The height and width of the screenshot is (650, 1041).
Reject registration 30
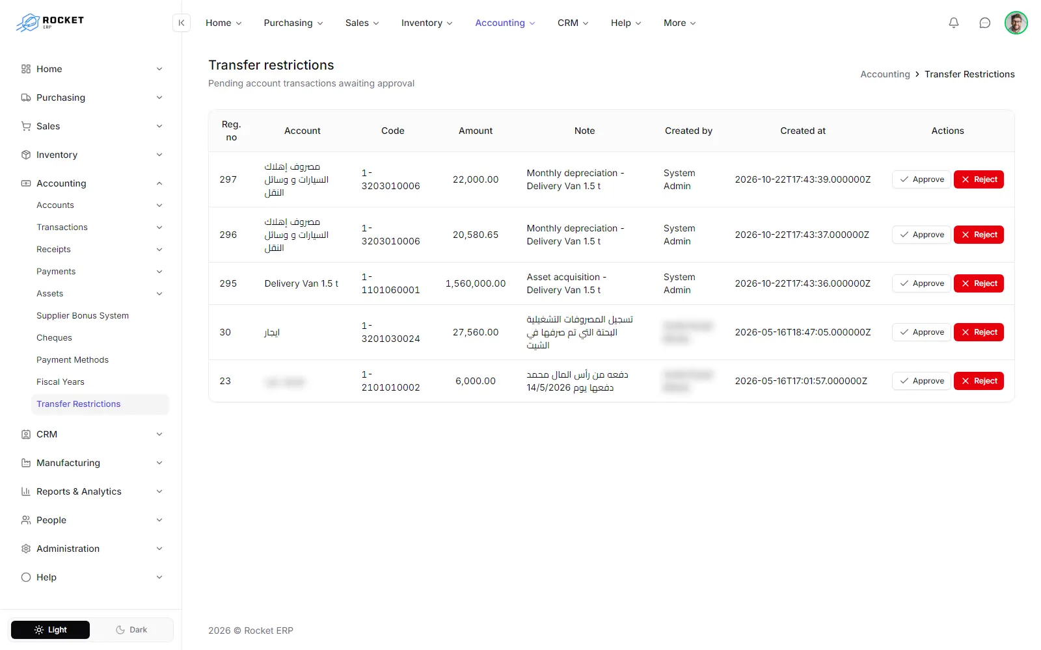pyautogui.click(x=979, y=332)
